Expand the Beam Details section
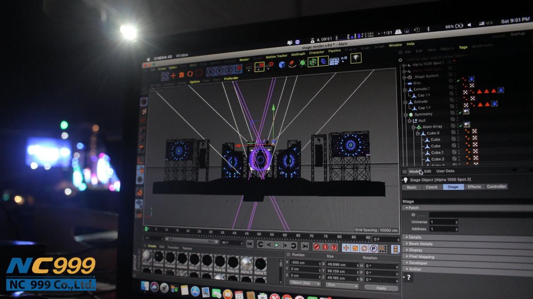 [420, 244]
